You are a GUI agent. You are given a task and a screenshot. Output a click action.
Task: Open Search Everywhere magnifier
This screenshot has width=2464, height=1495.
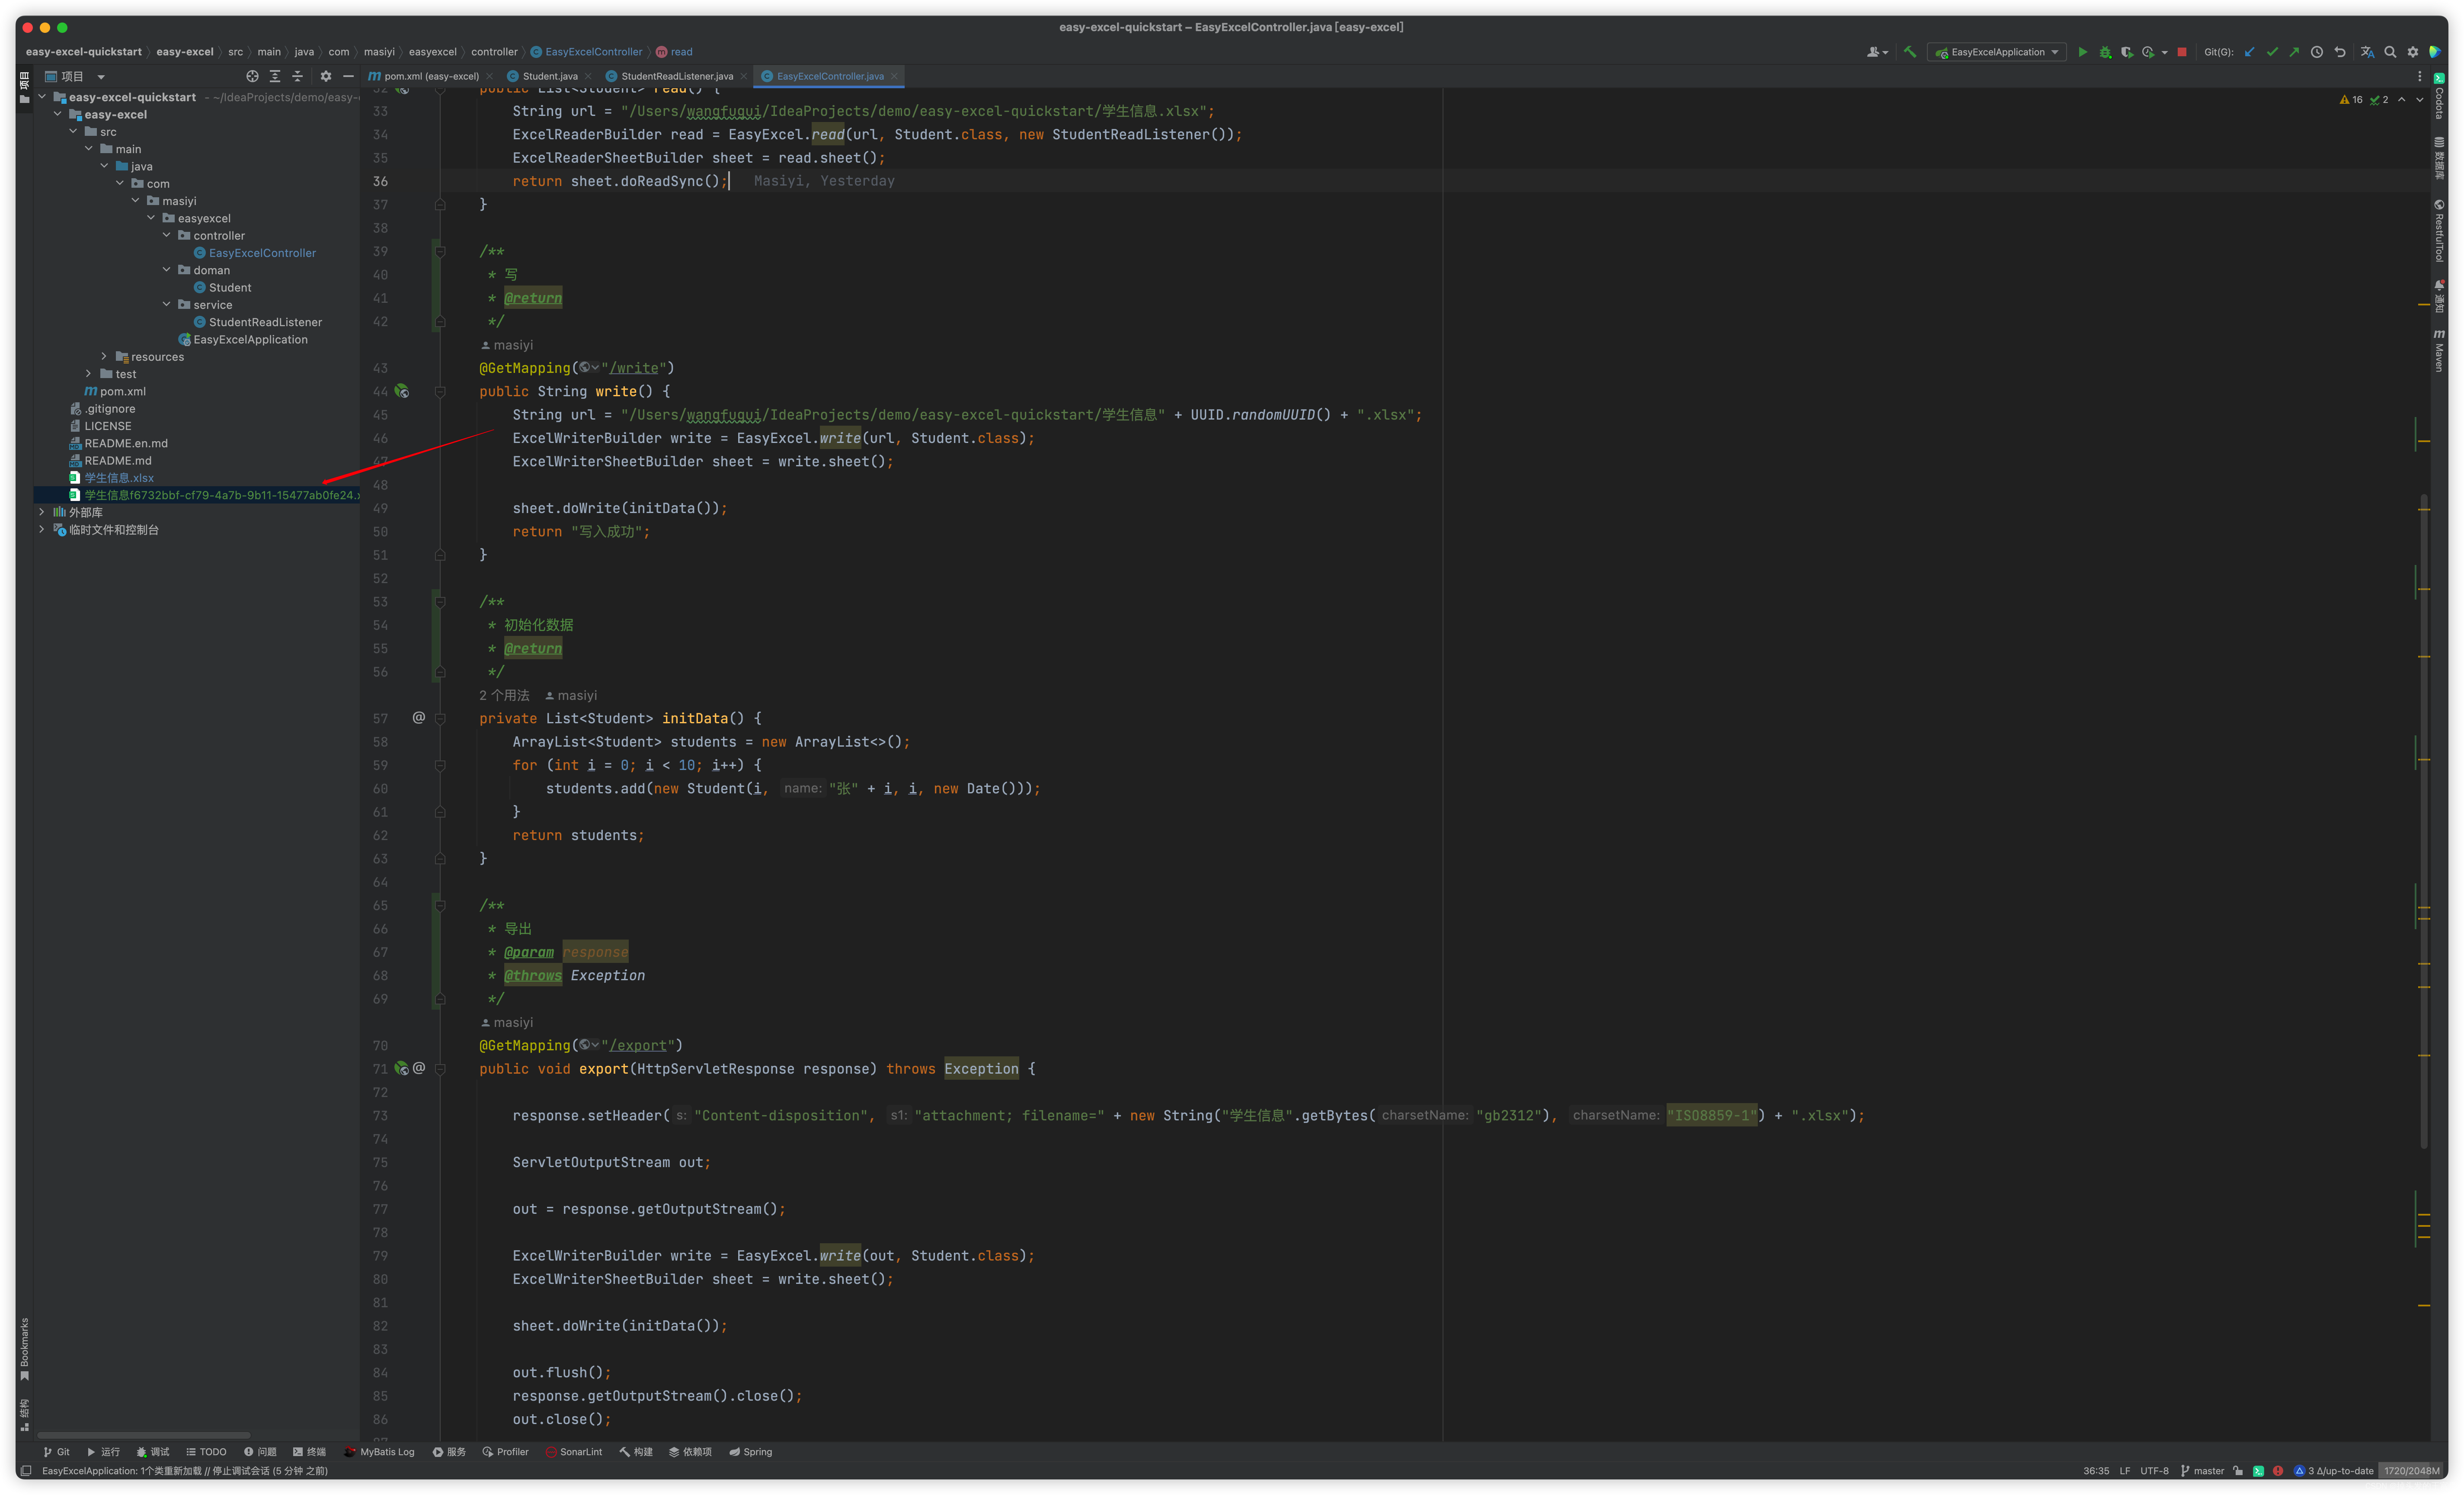point(2390,52)
